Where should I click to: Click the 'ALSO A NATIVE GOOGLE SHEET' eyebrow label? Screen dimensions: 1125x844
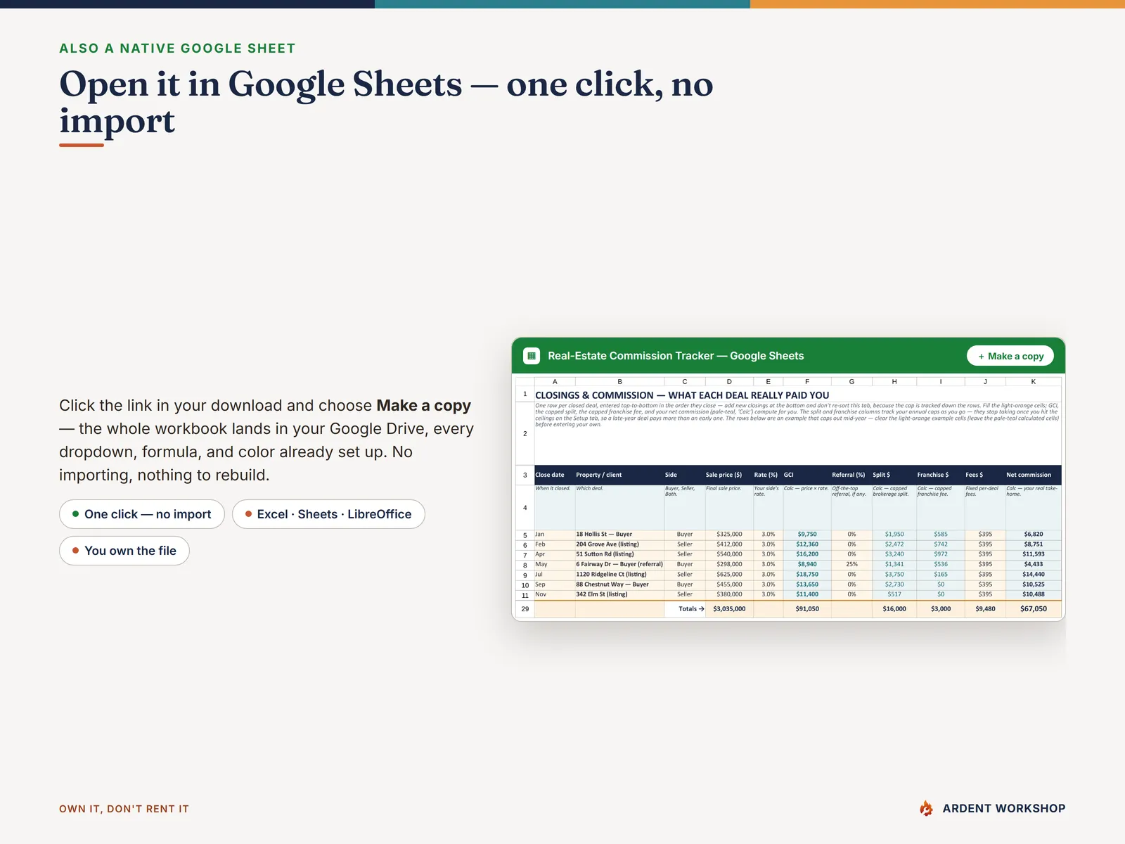177,49
